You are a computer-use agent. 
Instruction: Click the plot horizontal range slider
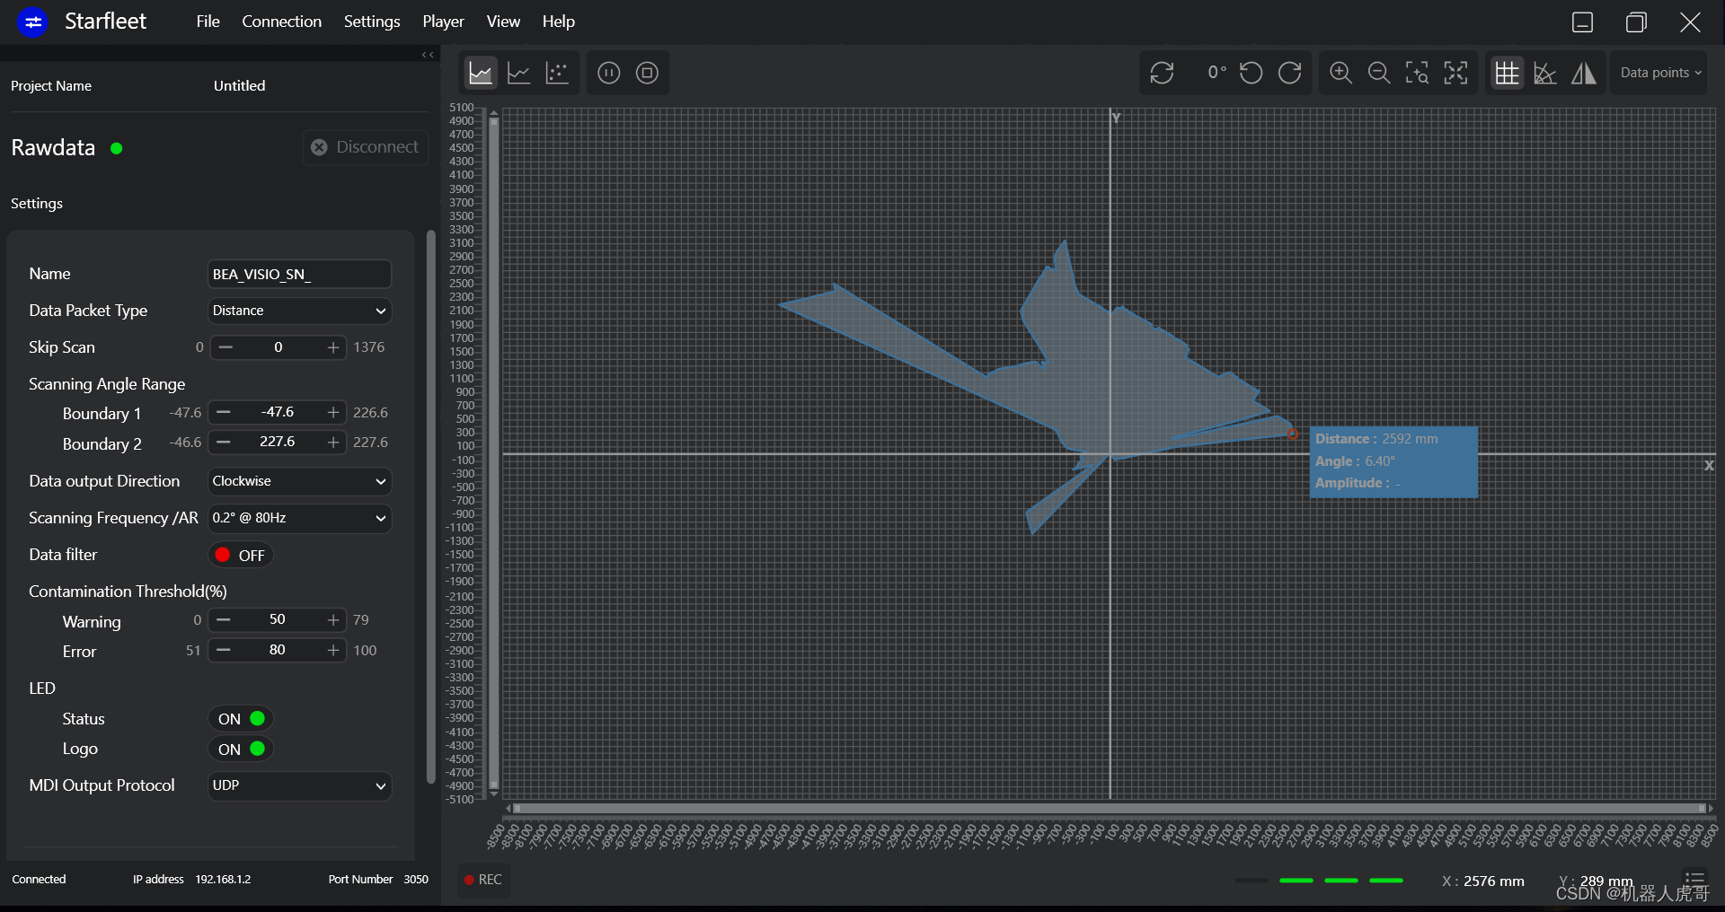pos(1110,809)
